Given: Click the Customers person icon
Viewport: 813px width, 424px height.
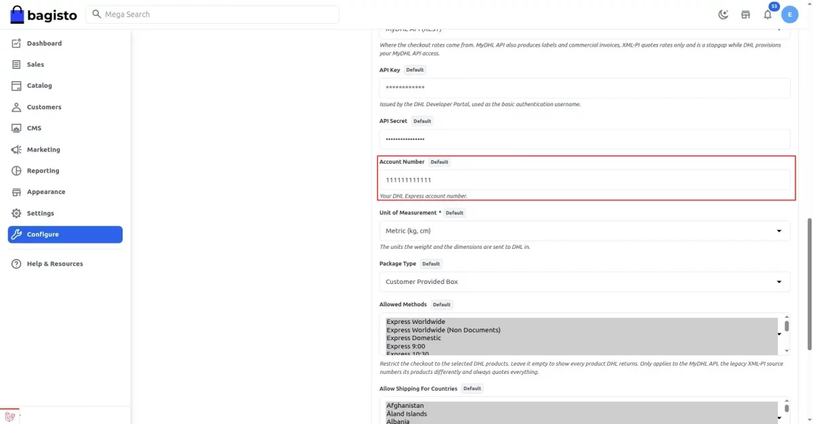Looking at the screenshot, I should [x=16, y=107].
